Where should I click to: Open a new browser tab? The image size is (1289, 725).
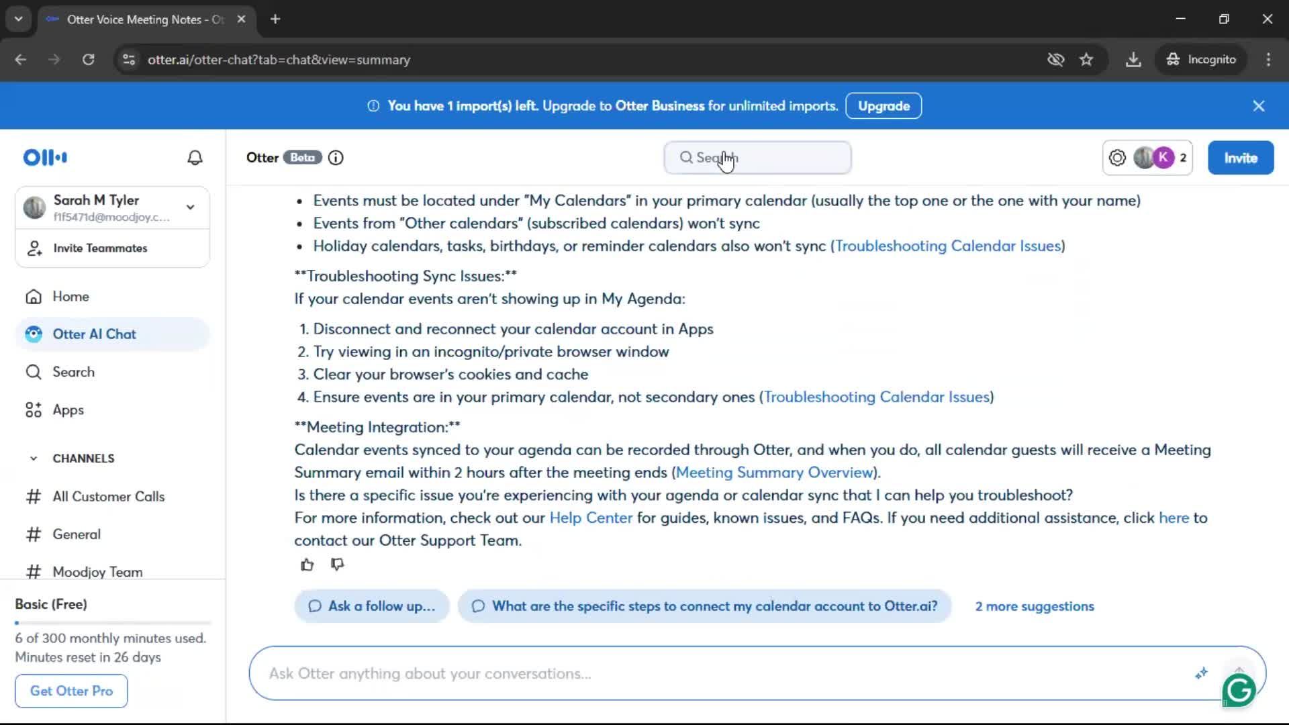275,19
